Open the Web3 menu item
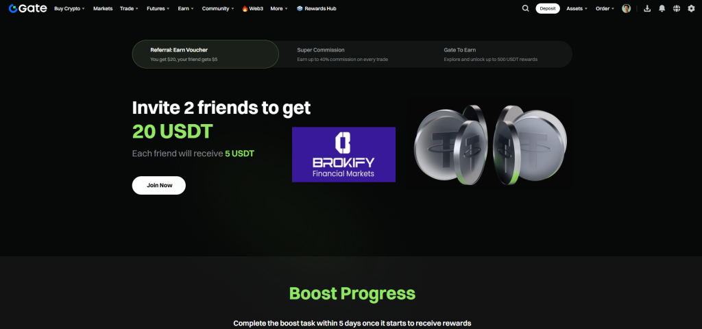The image size is (702, 329). click(252, 8)
